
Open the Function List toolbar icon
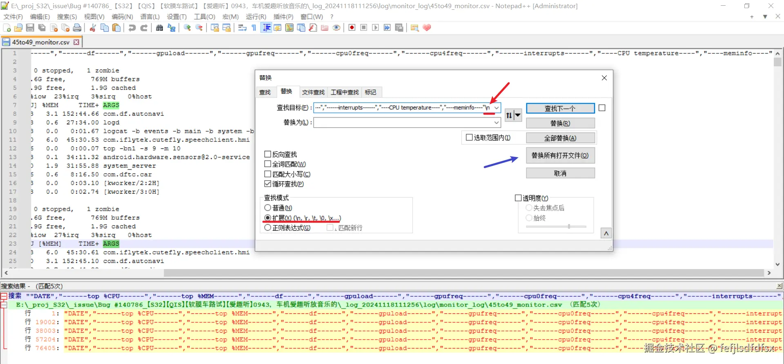(313, 28)
